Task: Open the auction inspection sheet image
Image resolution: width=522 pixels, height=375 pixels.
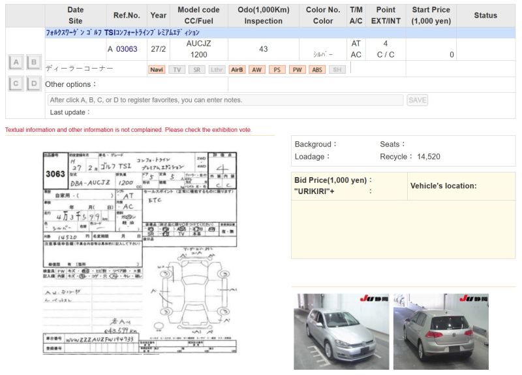Action: (x=140, y=253)
